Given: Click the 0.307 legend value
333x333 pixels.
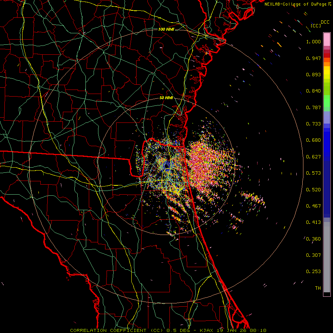Looking at the screenshot, I should [x=313, y=255].
